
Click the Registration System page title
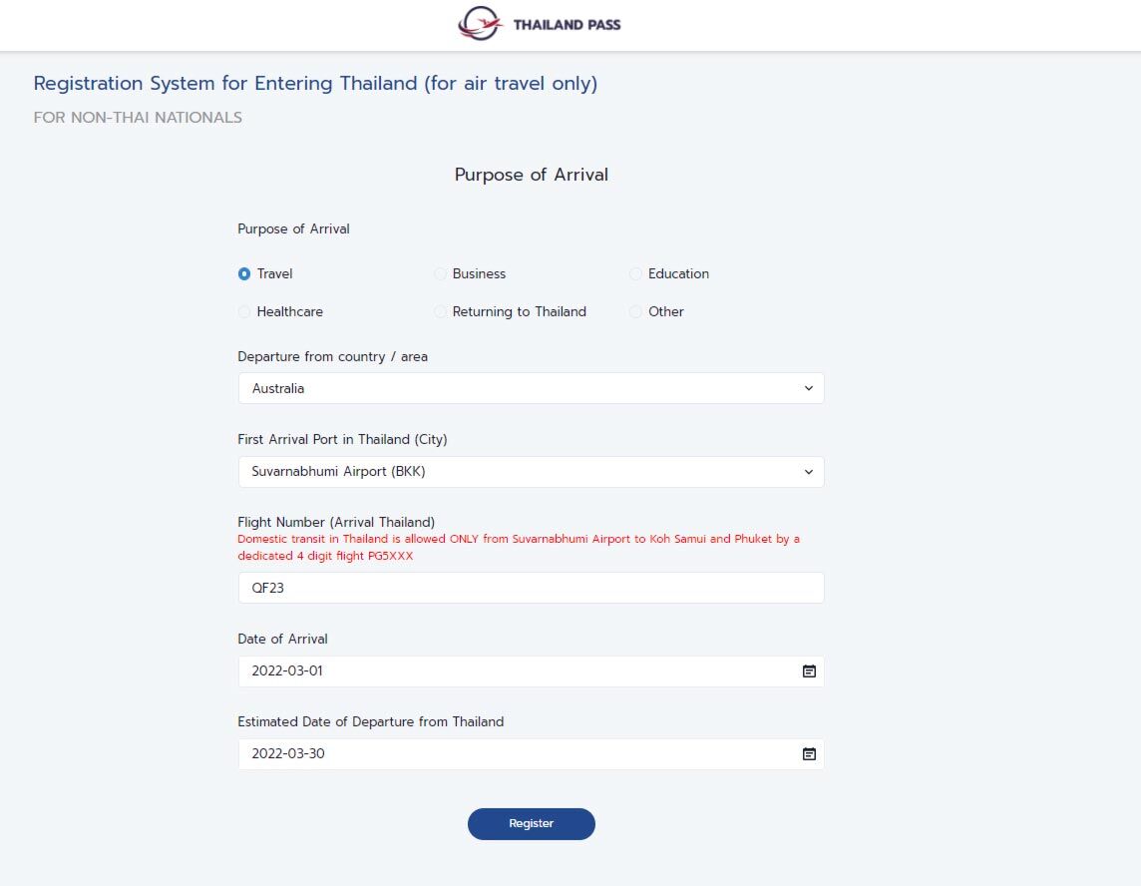point(315,84)
